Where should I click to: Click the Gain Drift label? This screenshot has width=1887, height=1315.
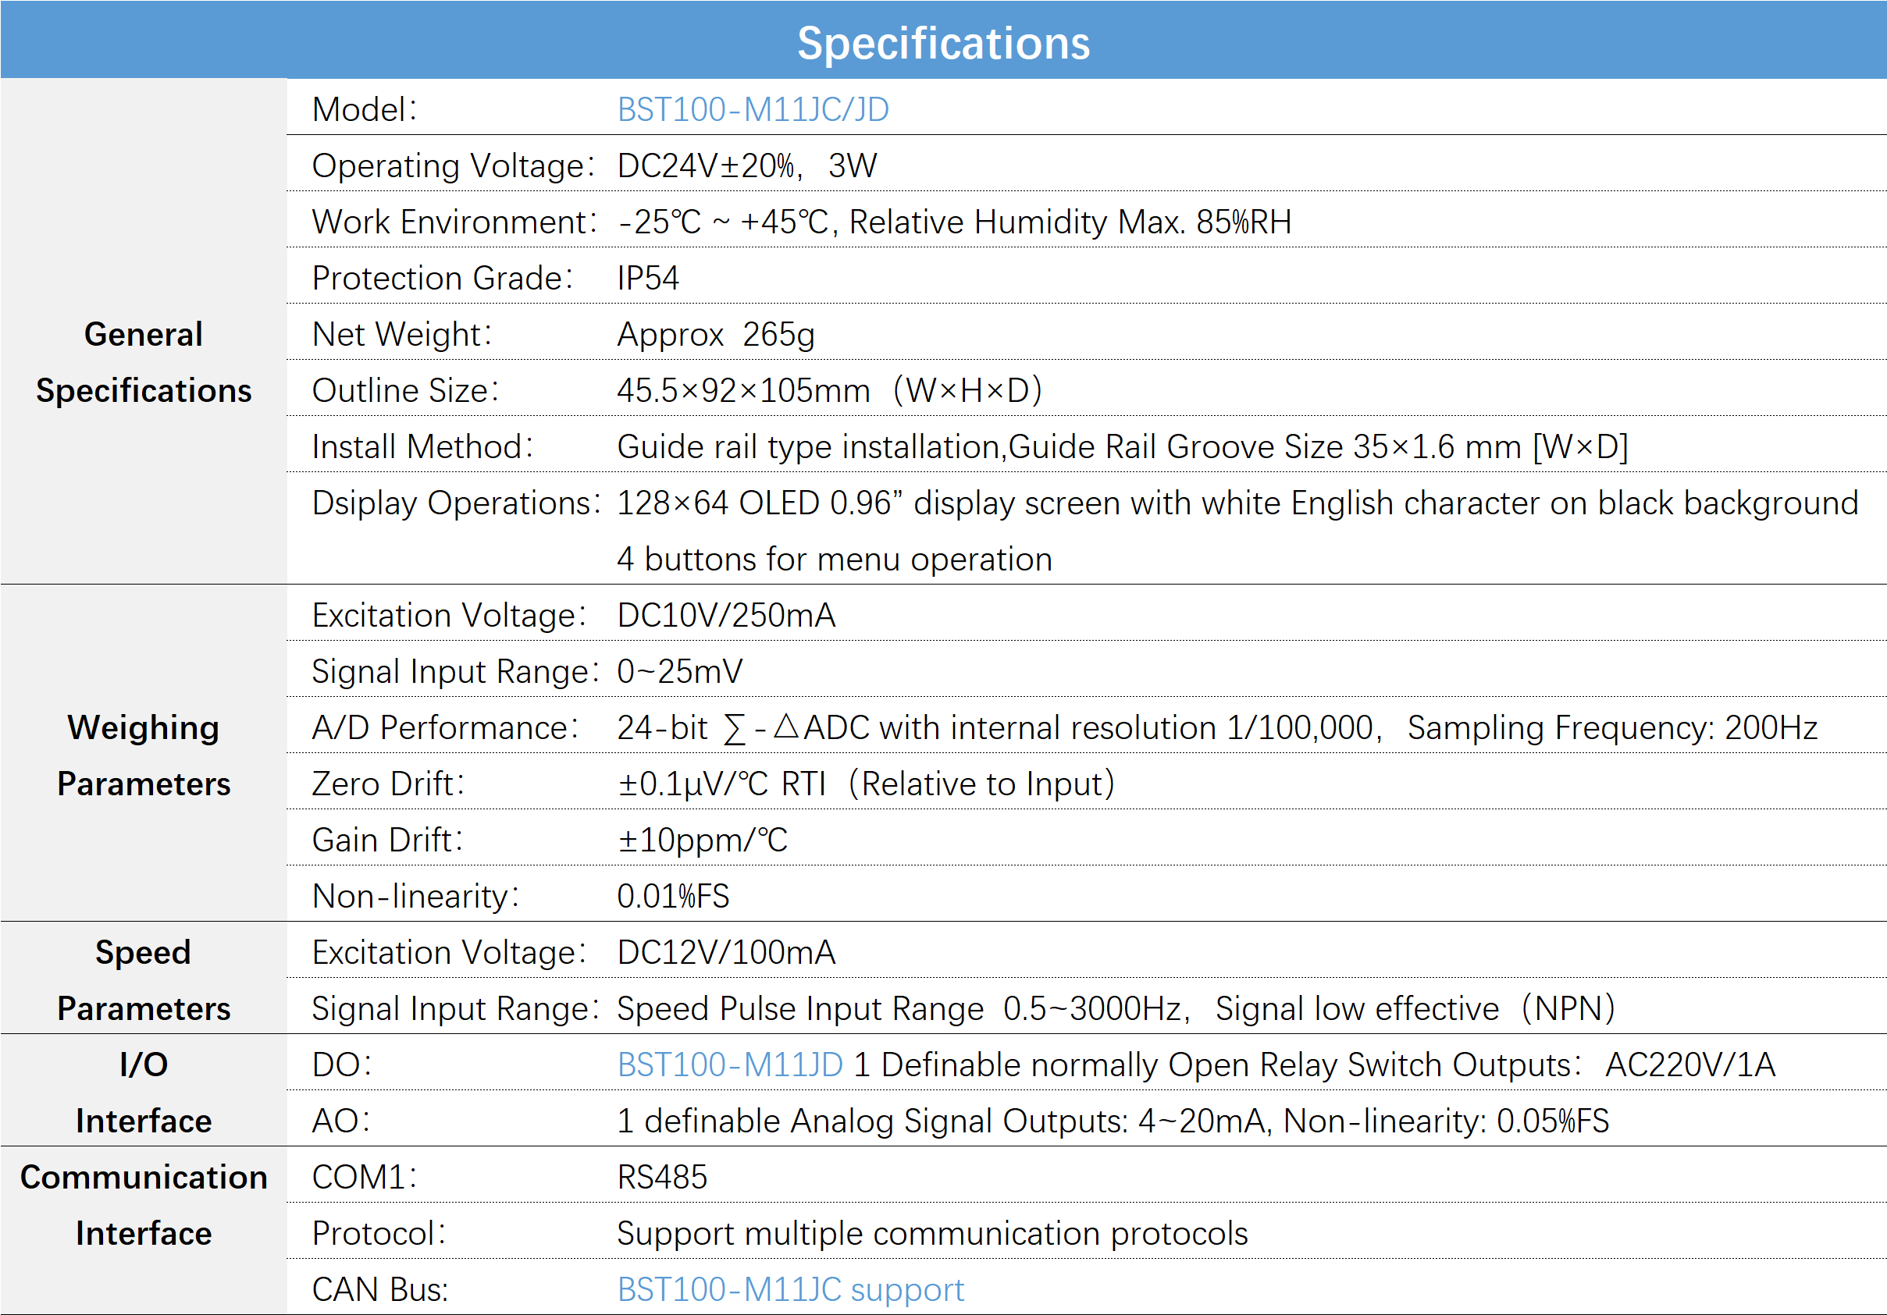click(387, 841)
